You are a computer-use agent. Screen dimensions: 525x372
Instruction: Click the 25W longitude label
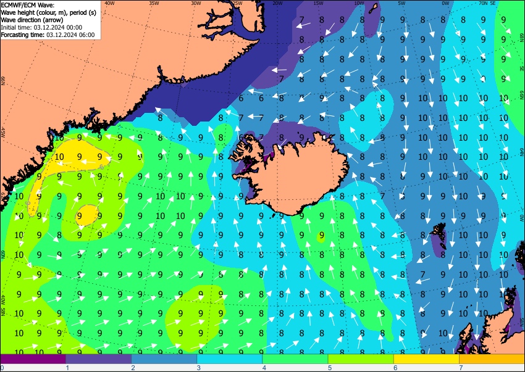pyautogui.click(x=237, y=3)
